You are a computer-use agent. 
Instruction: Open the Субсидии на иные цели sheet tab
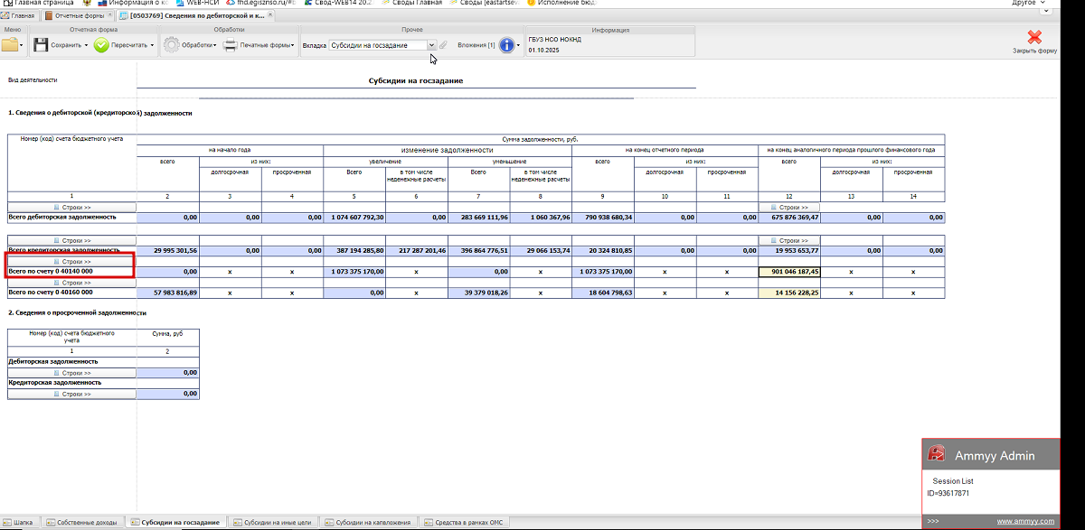point(271,523)
